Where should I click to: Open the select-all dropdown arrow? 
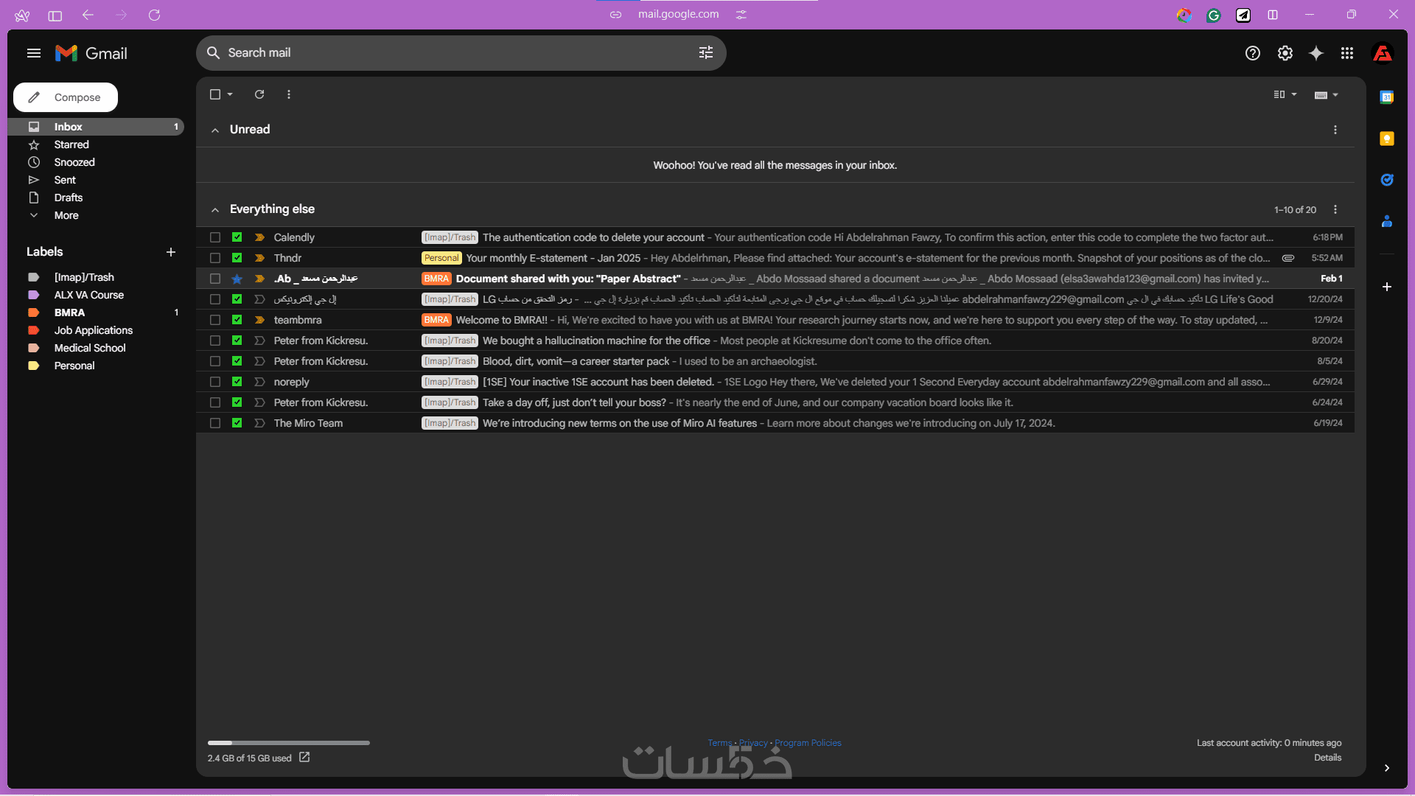click(x=230, y=94)
